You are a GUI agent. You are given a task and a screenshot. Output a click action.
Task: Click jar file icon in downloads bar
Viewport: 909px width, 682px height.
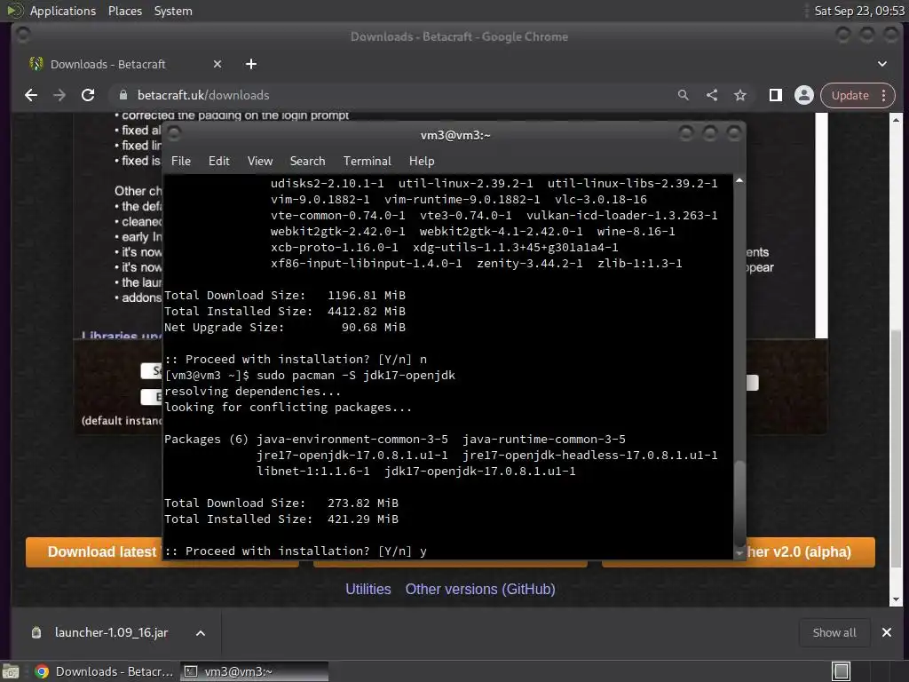click(x=36, y=632)
